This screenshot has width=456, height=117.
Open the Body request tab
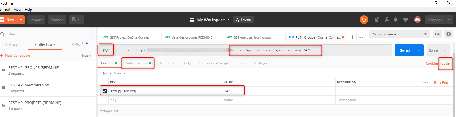tap(186, 63)
